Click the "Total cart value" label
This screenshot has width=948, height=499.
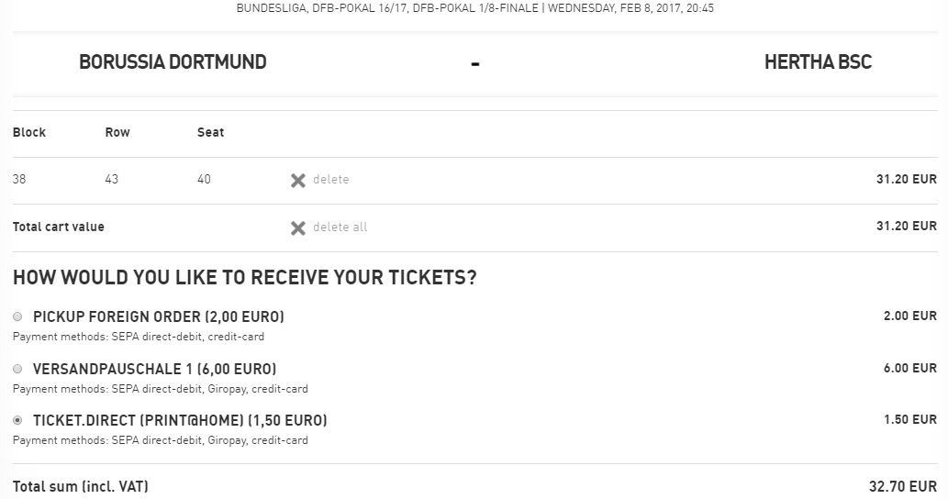click(x=59, y=227)
